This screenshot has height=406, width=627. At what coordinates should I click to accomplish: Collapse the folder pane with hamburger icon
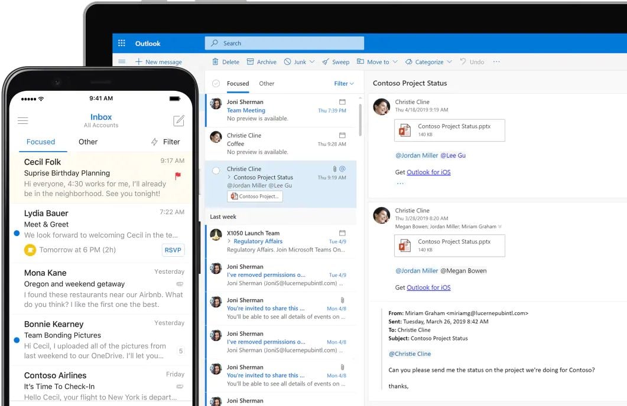(122, 62)
